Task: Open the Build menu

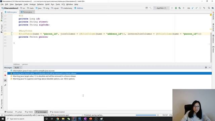Action: pos(47,4)
